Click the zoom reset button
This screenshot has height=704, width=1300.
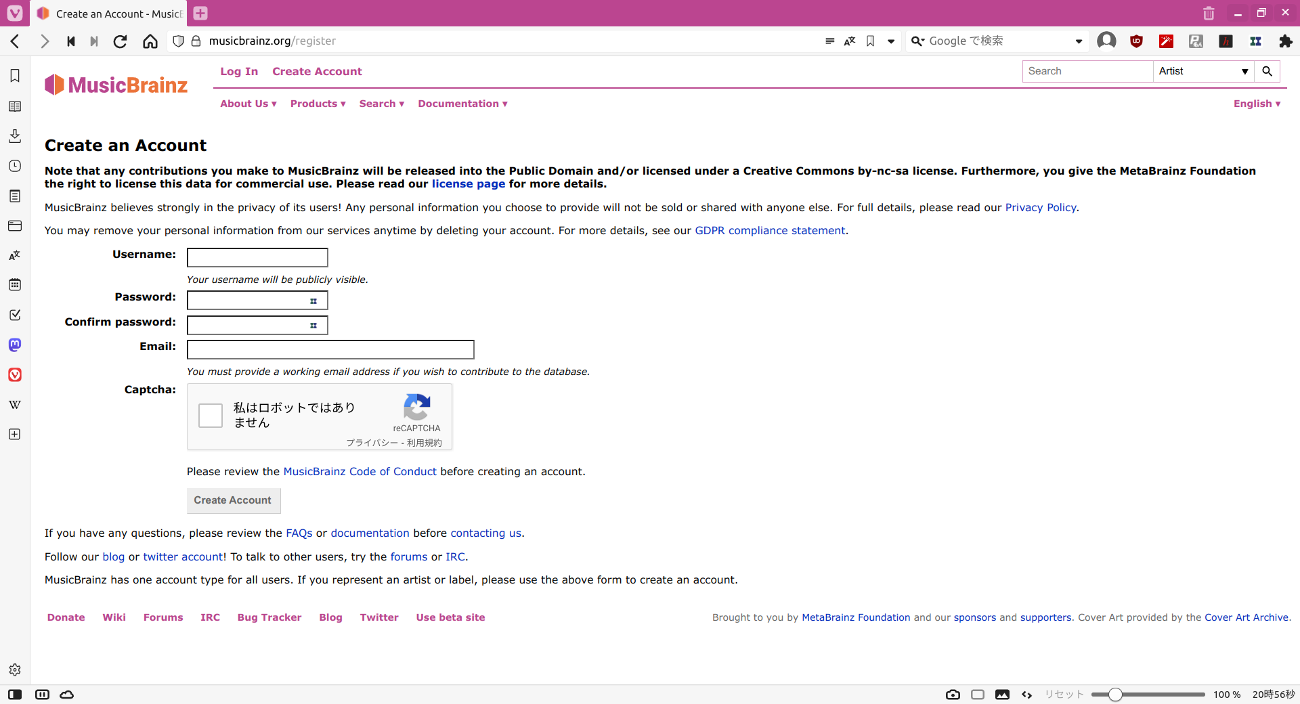point(1064,695)
